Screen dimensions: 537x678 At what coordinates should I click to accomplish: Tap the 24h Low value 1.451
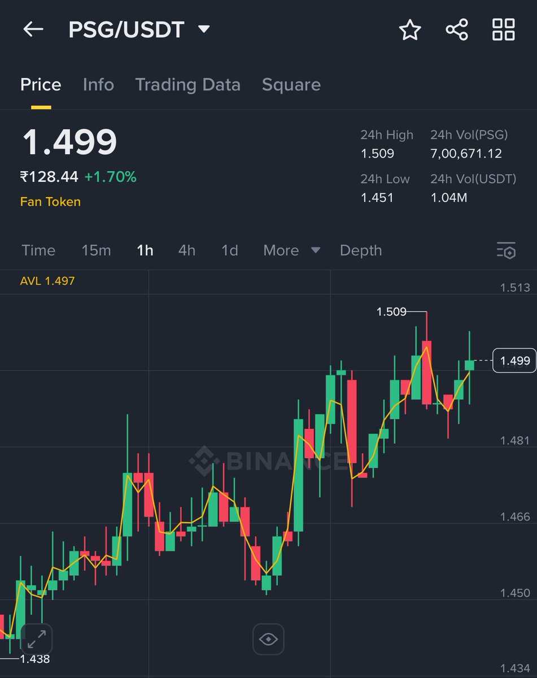click(377, 198)
